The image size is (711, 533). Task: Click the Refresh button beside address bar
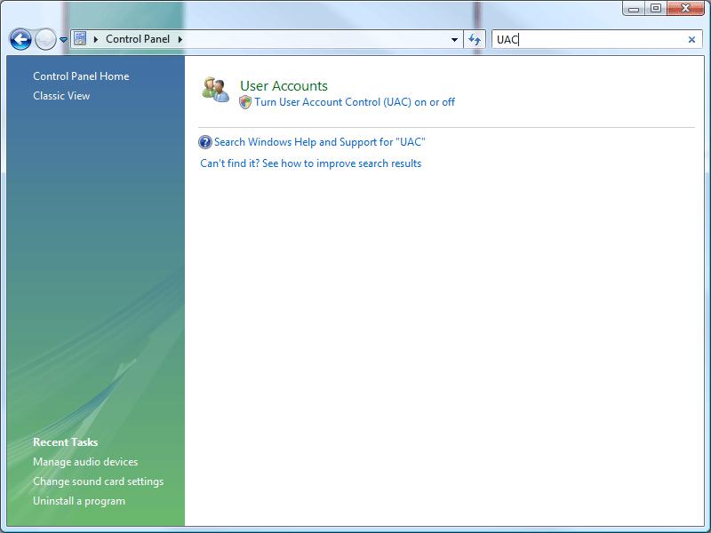point(475,39)
